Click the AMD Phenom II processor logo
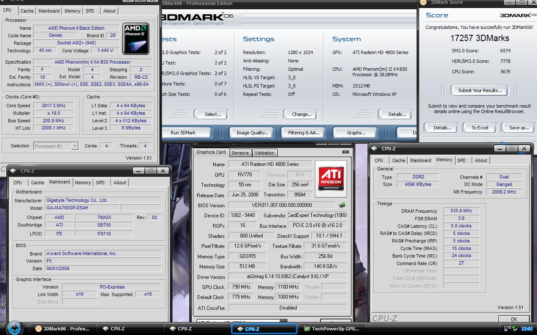 coord(136,39)
